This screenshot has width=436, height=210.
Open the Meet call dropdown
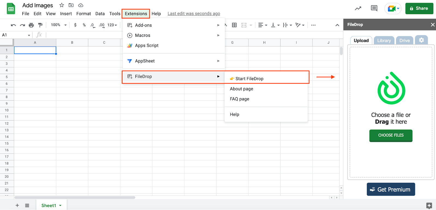(398, 8)
